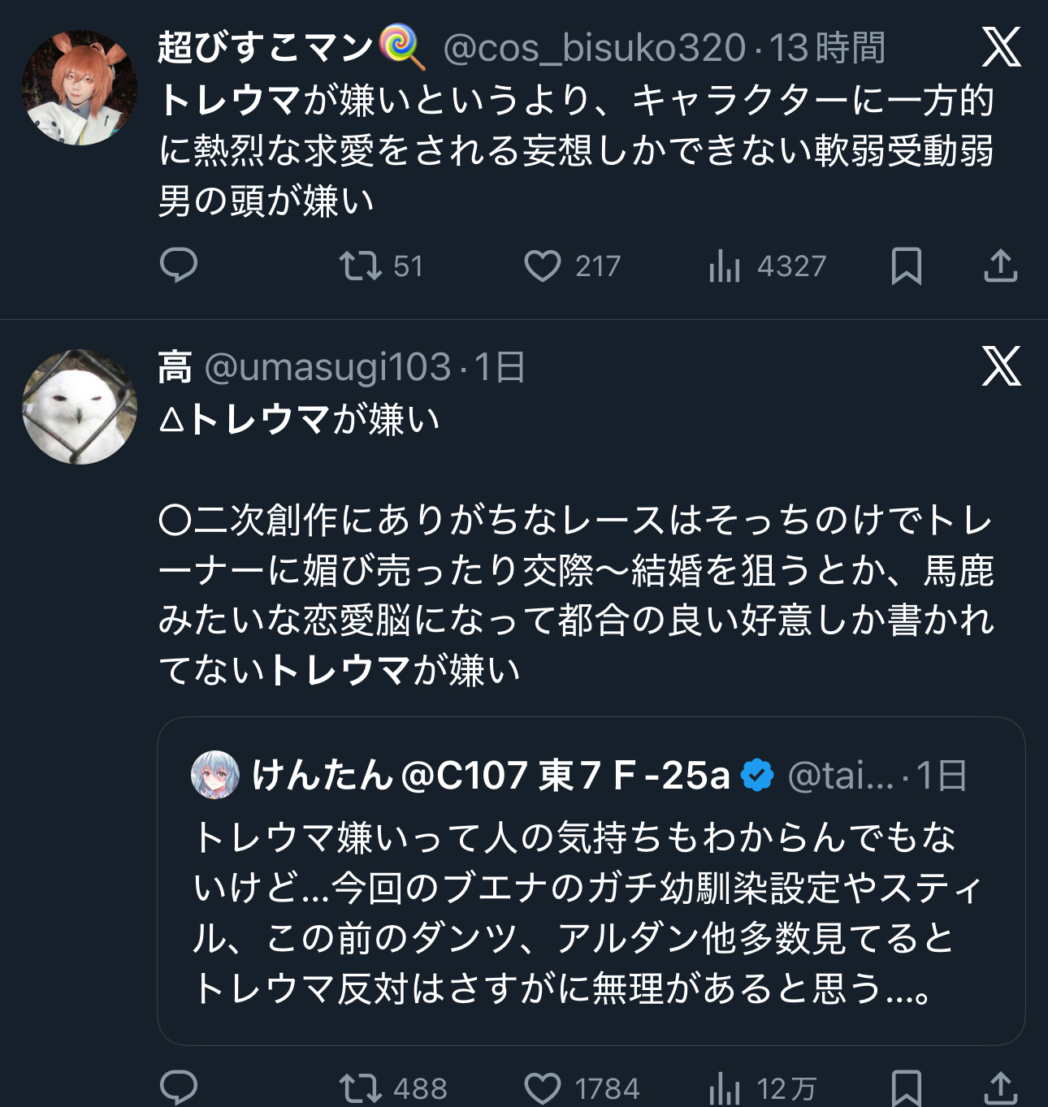Viewport: 1048px width, 1107px height.
Task: Retweet the post with 488 retweets
Action: click(x=361, y=1088)
